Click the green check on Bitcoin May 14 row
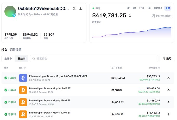177x120 pixels. coord(6,90)
